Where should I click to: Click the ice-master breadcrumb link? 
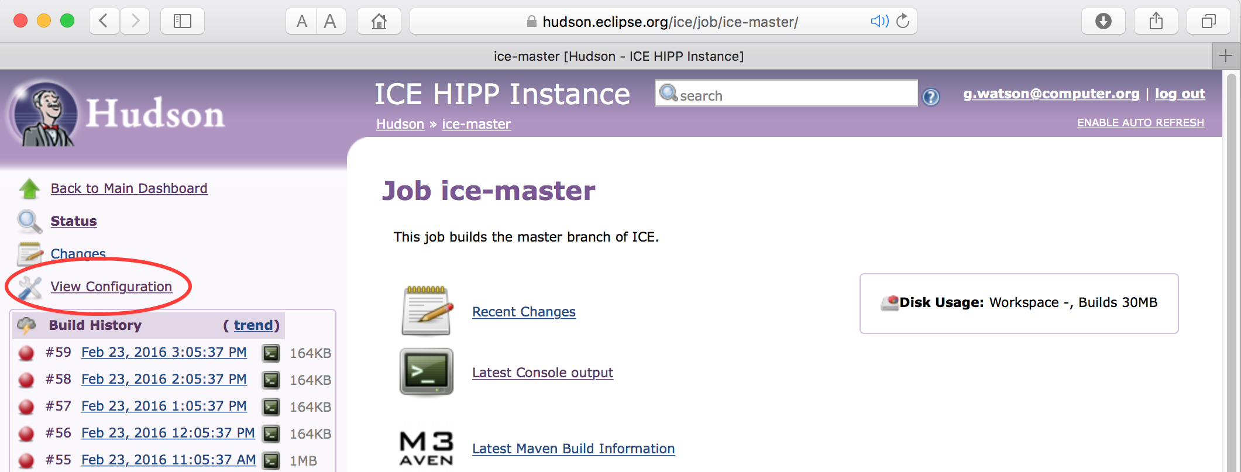(x=476, y=124)
